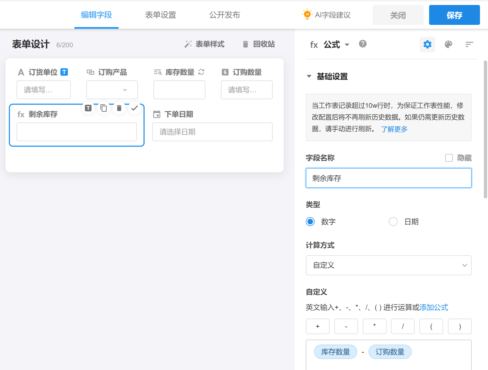This screenshot has height=370, width=488.
Task: Collapse the 基础设置 section
Action: click(x=309, y=76)
